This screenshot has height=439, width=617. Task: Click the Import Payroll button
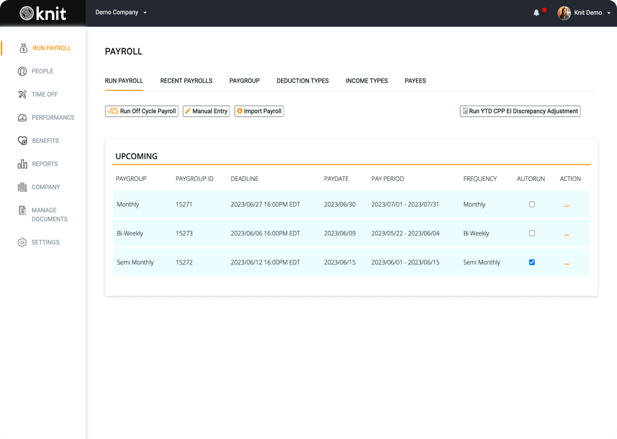(259, 111)
